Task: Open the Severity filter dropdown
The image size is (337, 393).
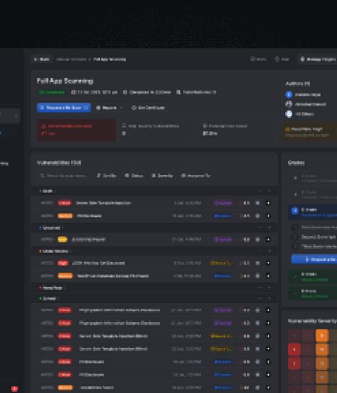Action: pyautogui.click(x=162, y=176)
